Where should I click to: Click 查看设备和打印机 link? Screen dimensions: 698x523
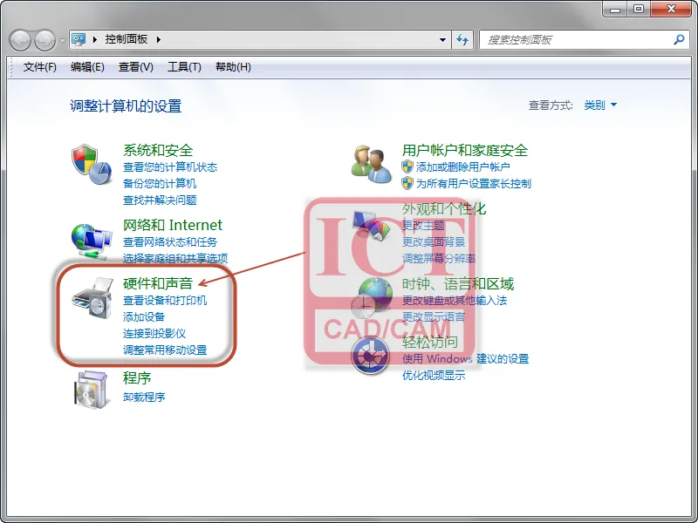(x=165, y=301)
